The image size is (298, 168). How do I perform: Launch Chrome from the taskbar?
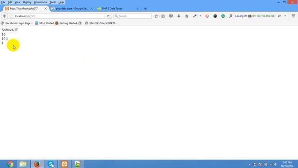(x=10, y=164)
